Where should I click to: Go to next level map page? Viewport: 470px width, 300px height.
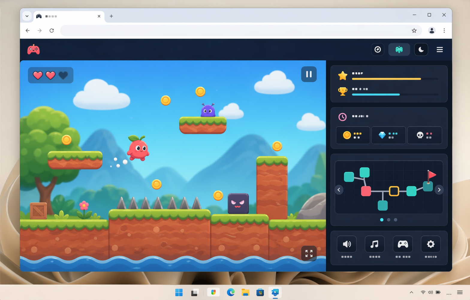pyautogui.click(x=439, y=190)
